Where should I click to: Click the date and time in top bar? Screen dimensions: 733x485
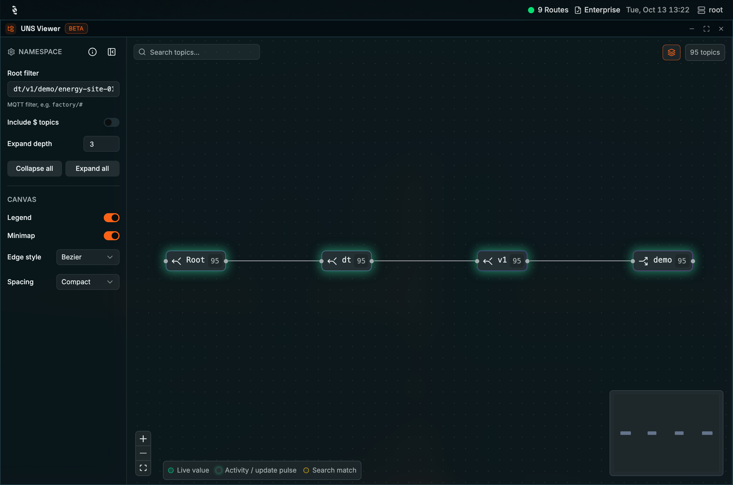tap(657, 10)
